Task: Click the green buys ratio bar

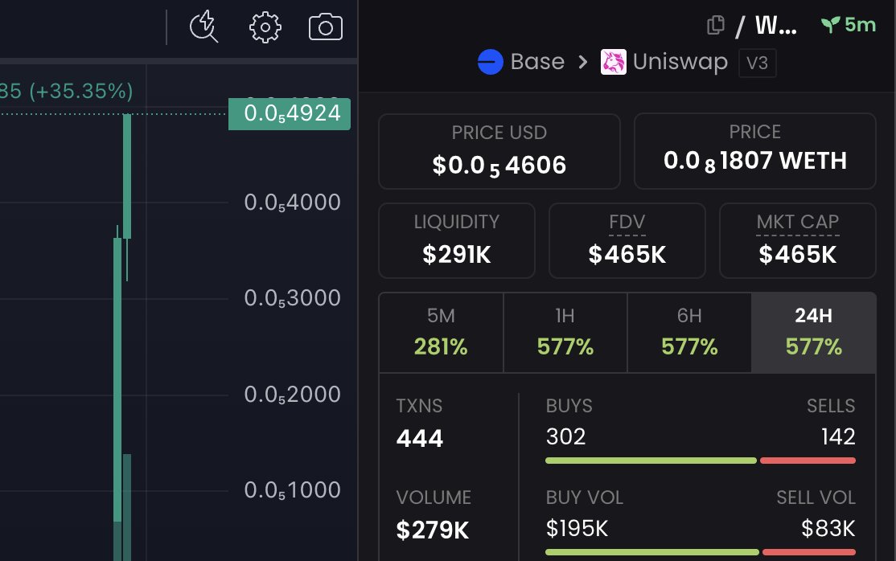Action: tap(651, 461)
